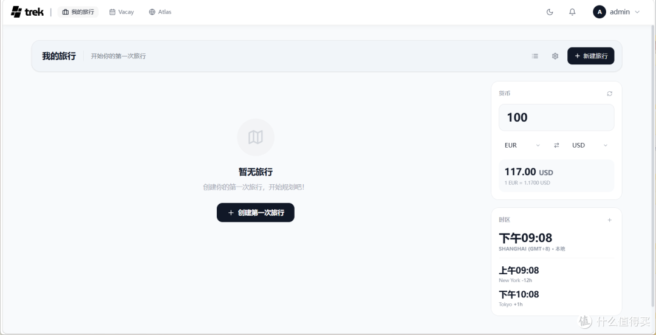656x335 pixels.
Task: Click the 我的旅行 page heading
Action: [x=59, y=56]
